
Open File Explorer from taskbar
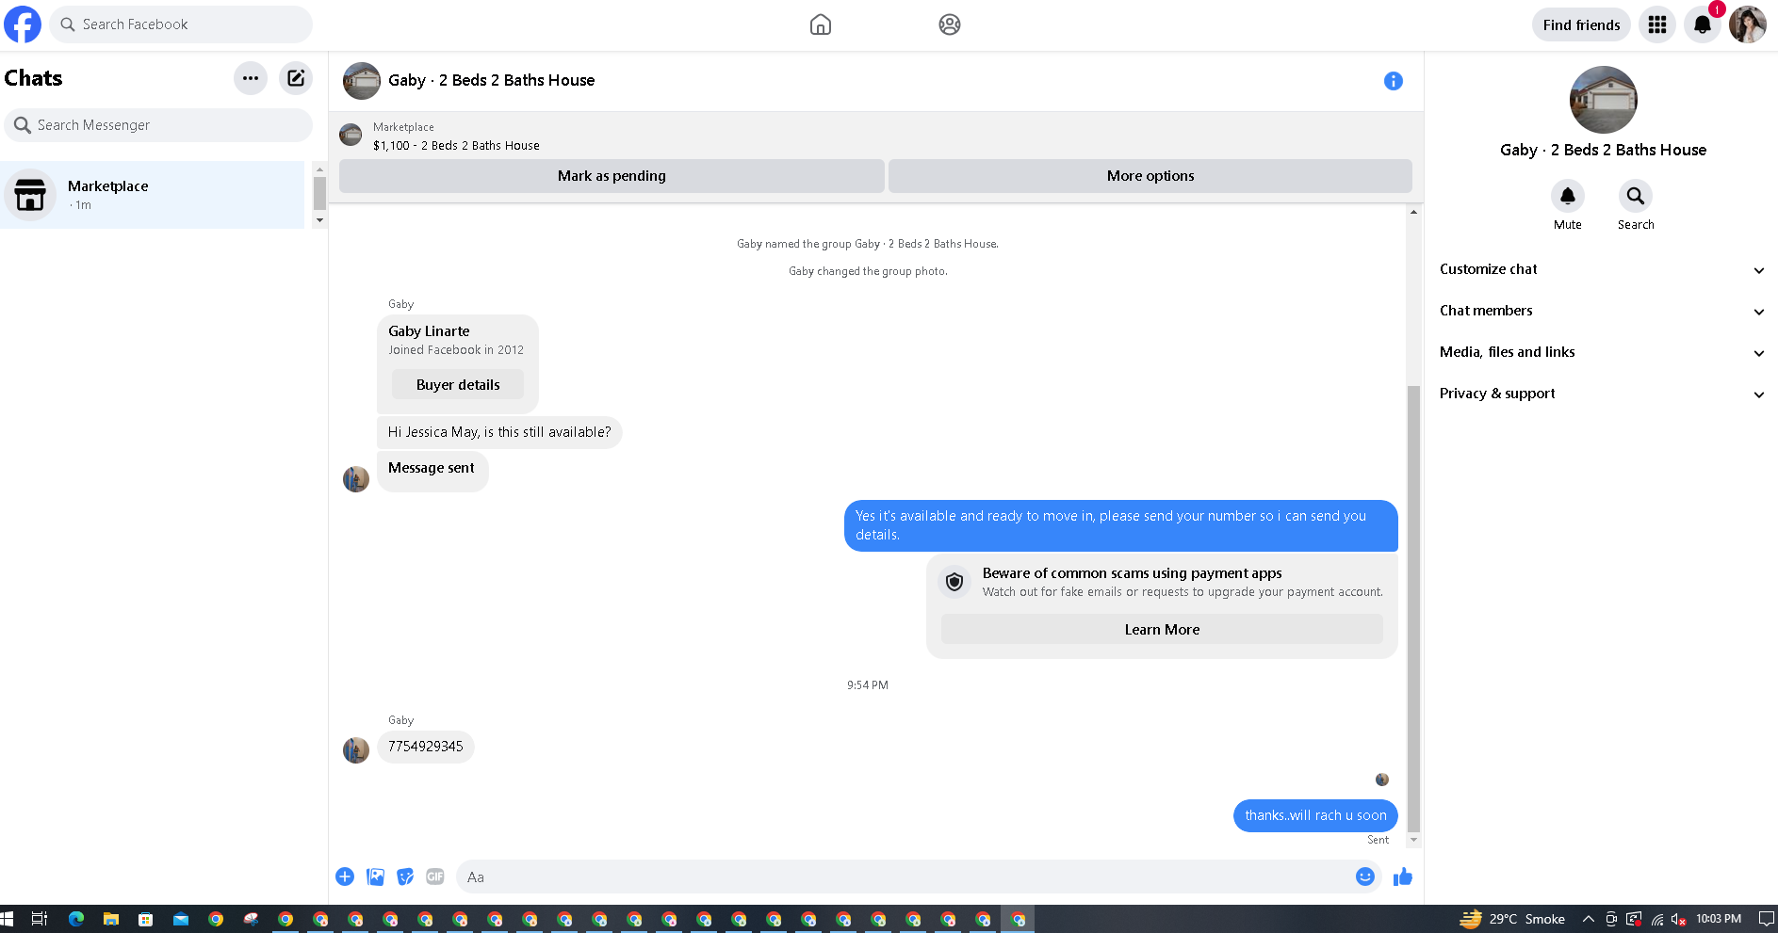pos(111,919)
